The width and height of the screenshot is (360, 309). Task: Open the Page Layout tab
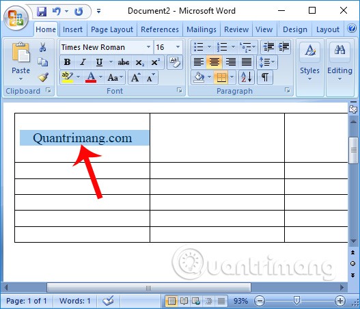pos(112,29)
